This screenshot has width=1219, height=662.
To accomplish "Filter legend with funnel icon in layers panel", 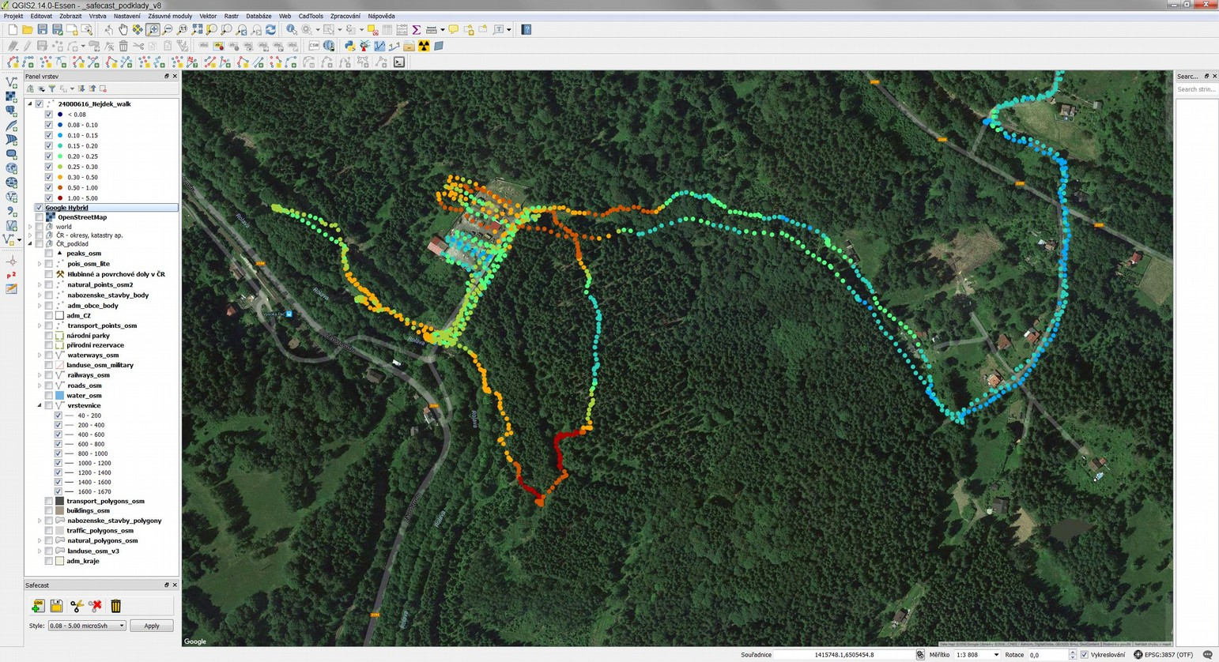I will point(52,88).
